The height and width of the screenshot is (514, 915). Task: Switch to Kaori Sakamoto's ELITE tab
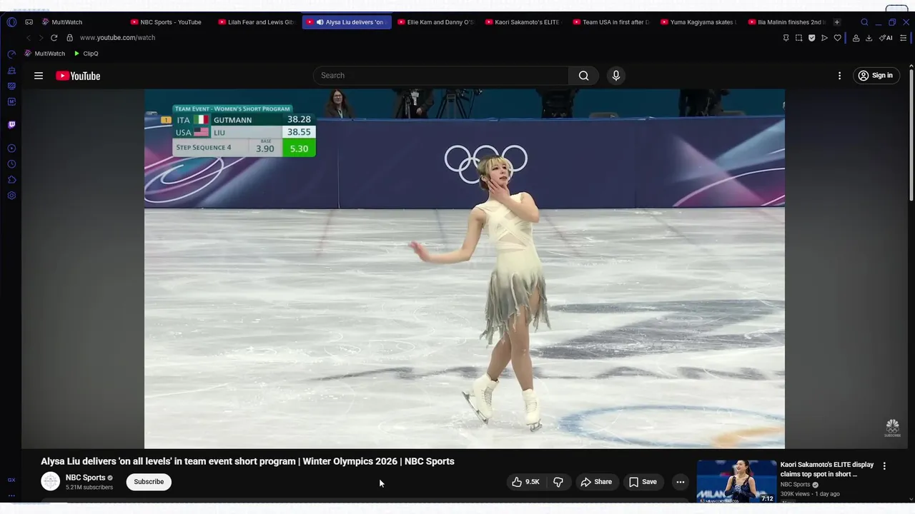523,22
